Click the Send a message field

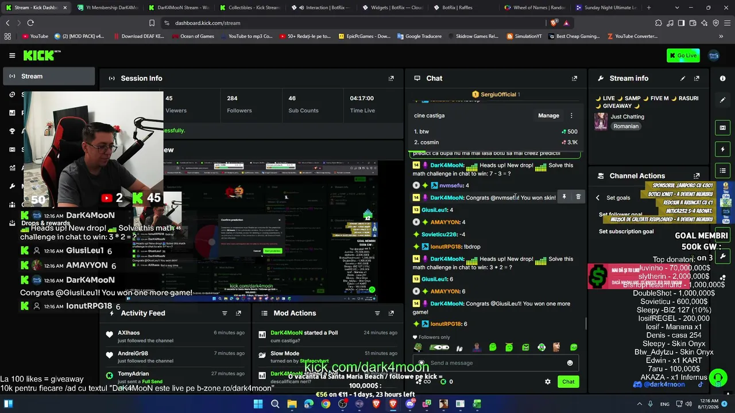pyautogui.click(x=497, y=363)
